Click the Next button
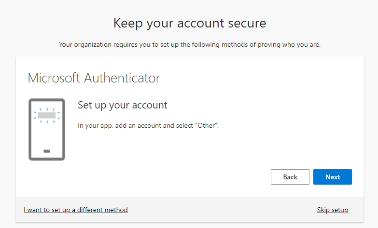Viewport: 378px width, 228px height. tap(333, 177)
